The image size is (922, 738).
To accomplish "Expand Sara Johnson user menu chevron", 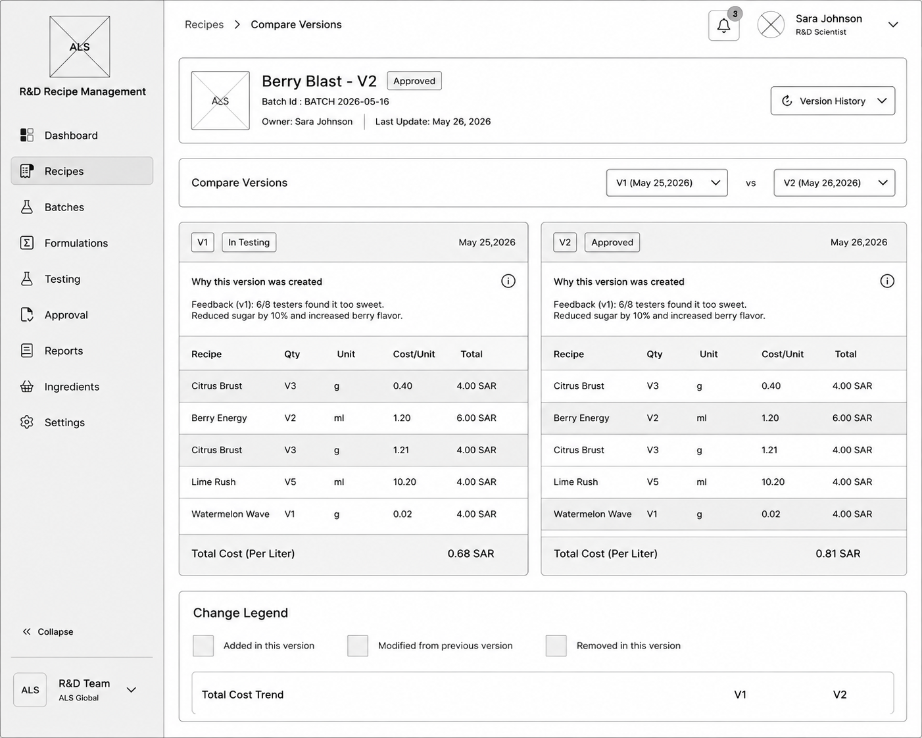I will click(x=893, y=25).
